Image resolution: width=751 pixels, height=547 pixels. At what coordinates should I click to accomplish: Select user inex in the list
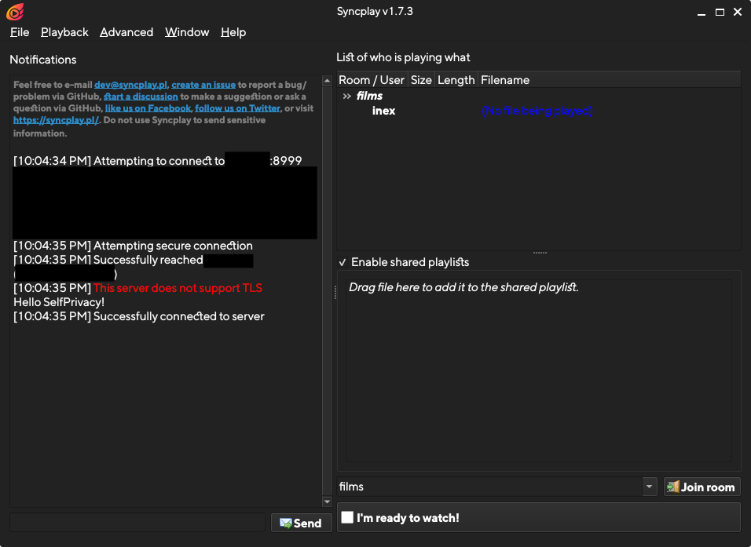pos(383,111)
